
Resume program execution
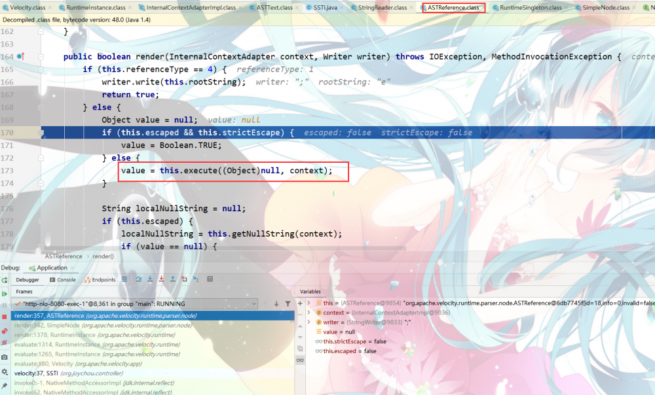[x=5, y=294]
